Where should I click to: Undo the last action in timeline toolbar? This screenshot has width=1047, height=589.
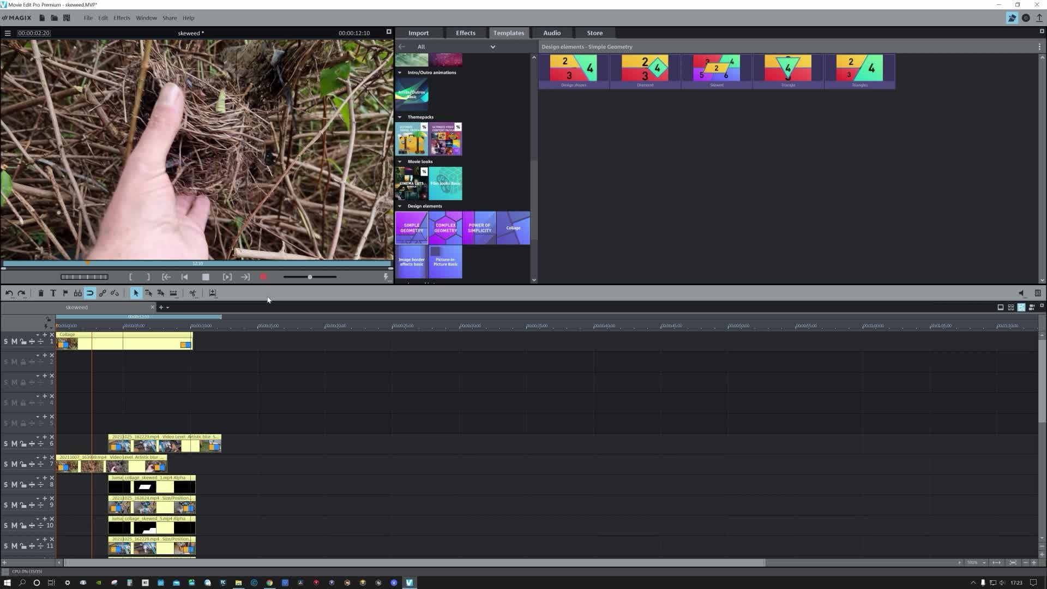pyautogui.click(x=9, y=293)
